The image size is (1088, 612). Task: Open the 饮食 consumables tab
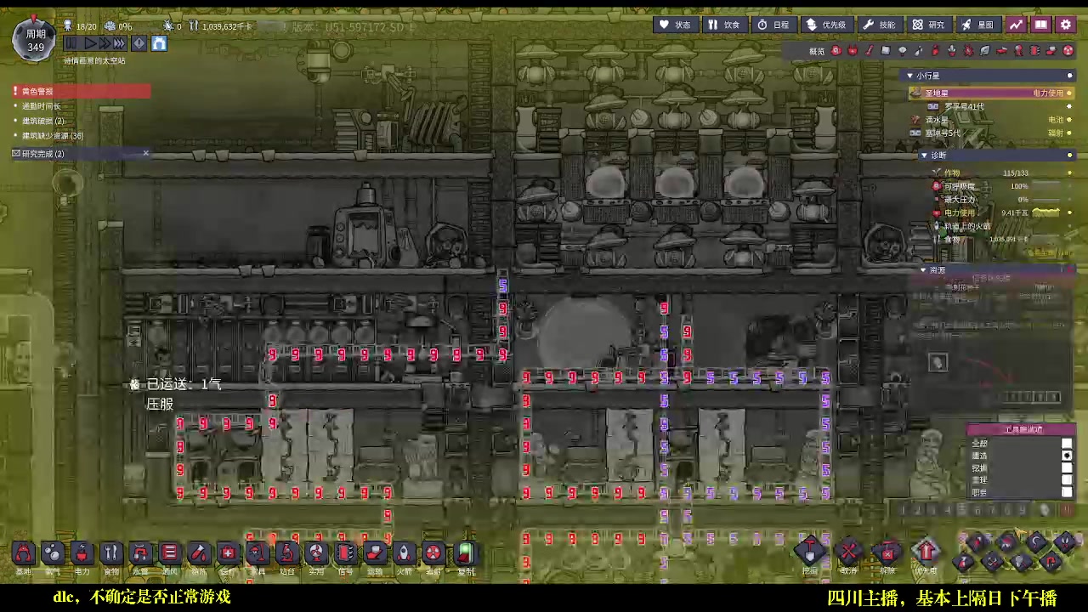click(x=725, y=25)
